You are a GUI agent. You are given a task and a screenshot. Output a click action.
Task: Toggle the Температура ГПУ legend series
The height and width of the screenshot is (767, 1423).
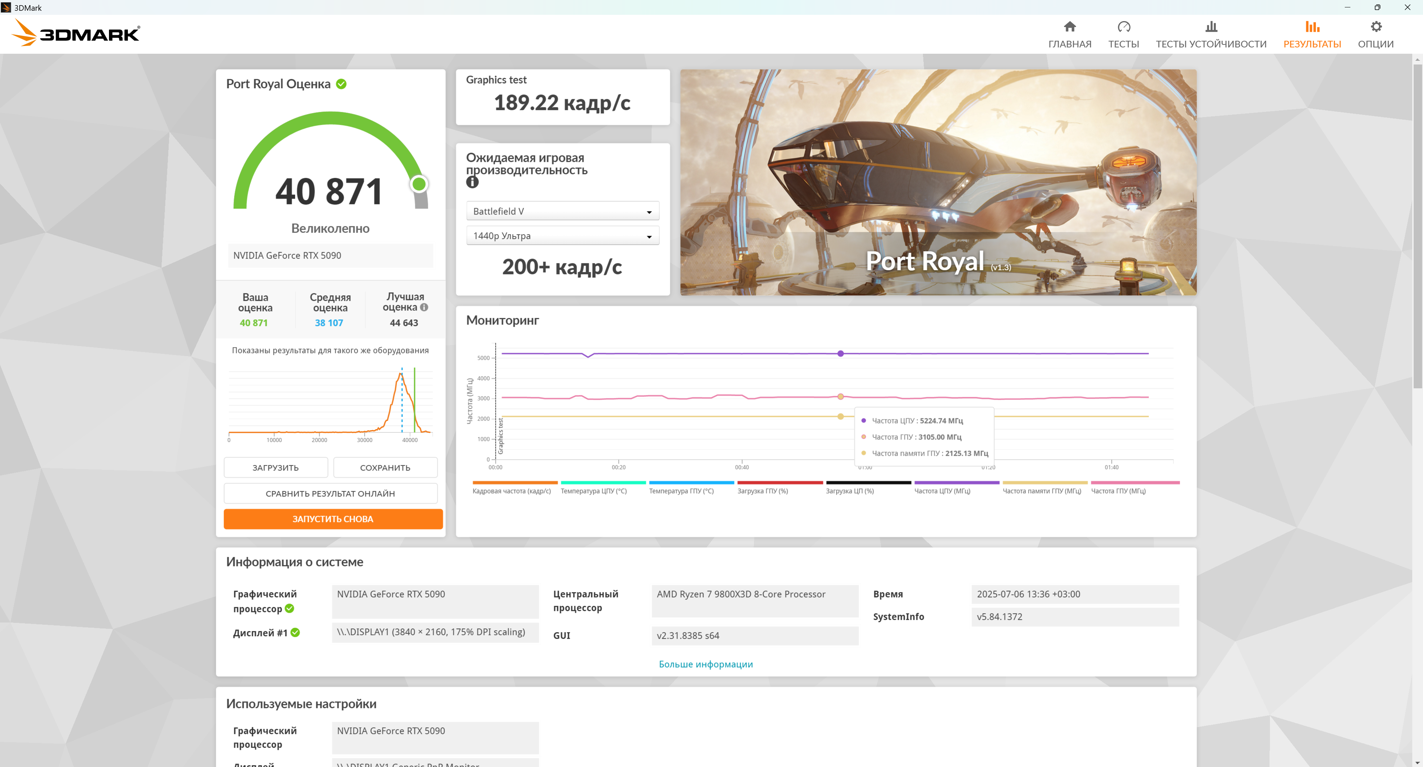pyautogui.click(x=681, y=490)
